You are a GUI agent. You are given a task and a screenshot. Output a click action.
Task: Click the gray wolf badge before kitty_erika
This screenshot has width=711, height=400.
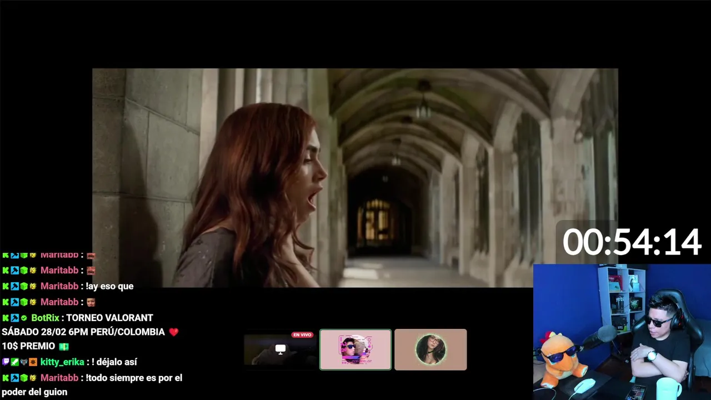click(x=24, y=362)
